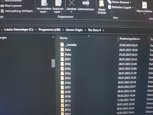The image size is (153, 115).
Task: Expand breadcrumb chevron after The Sims 4
Action: click(103, 30)
